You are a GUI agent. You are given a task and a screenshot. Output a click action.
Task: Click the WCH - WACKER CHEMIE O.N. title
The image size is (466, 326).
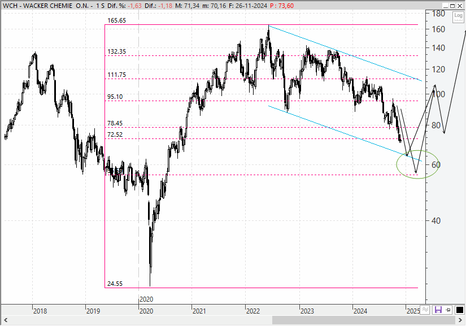tap(46, 6)
